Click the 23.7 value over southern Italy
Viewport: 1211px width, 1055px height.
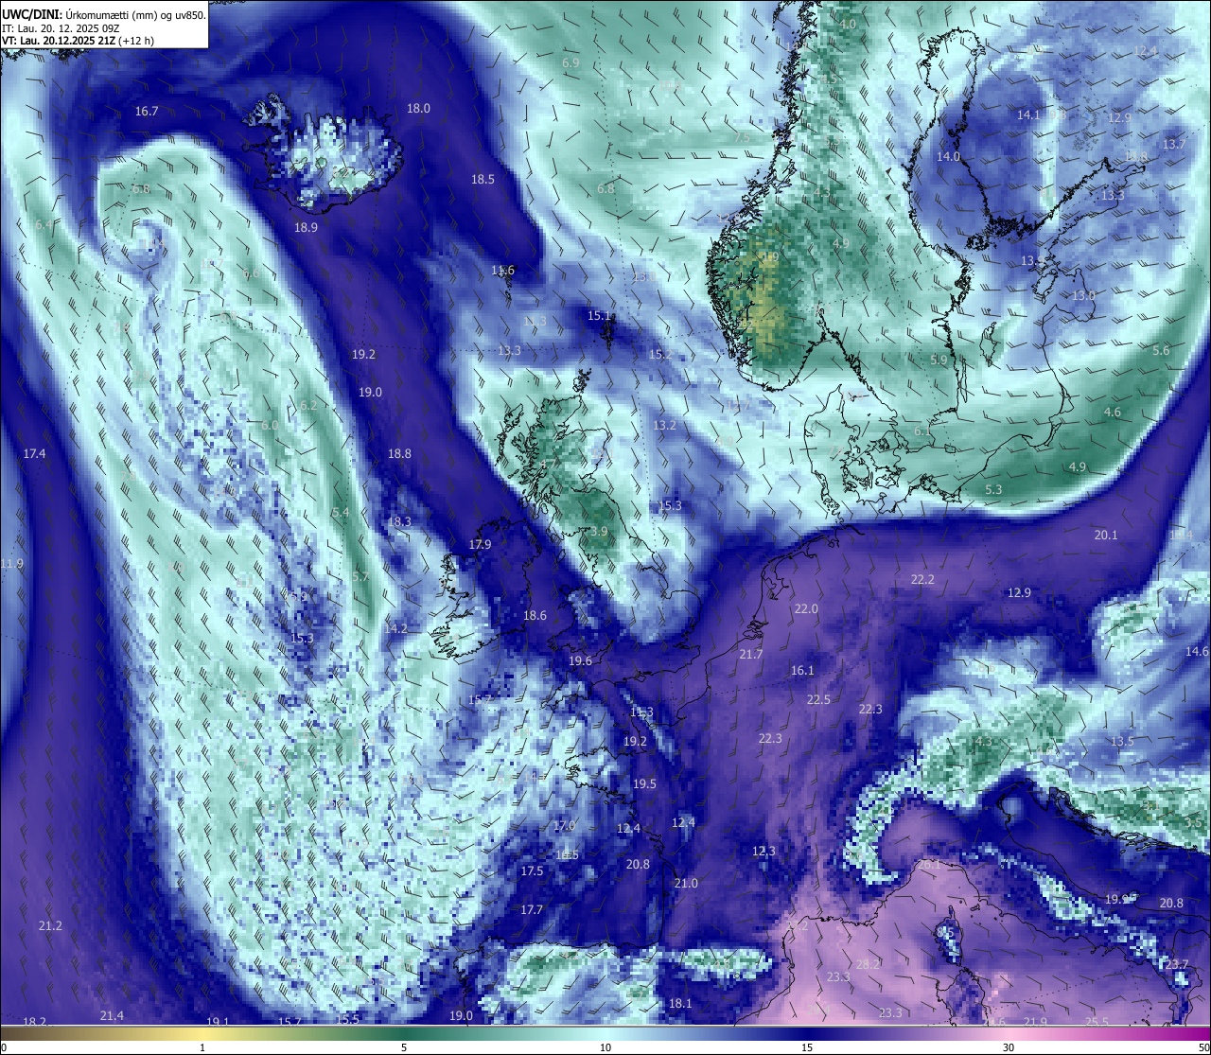click(1177, 965)
